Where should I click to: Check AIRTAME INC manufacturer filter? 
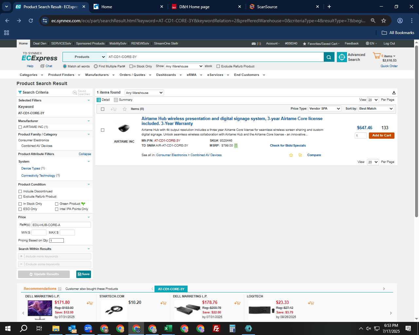[20, 127]
